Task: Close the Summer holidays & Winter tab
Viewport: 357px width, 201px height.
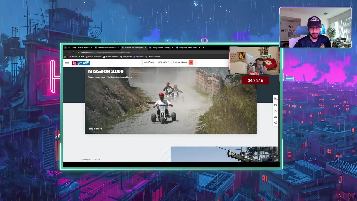Action: [119, 47]
